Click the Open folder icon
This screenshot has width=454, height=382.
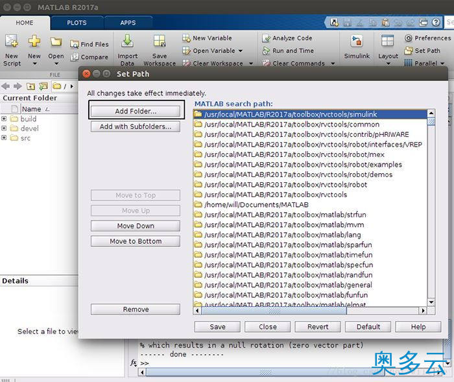56,42
